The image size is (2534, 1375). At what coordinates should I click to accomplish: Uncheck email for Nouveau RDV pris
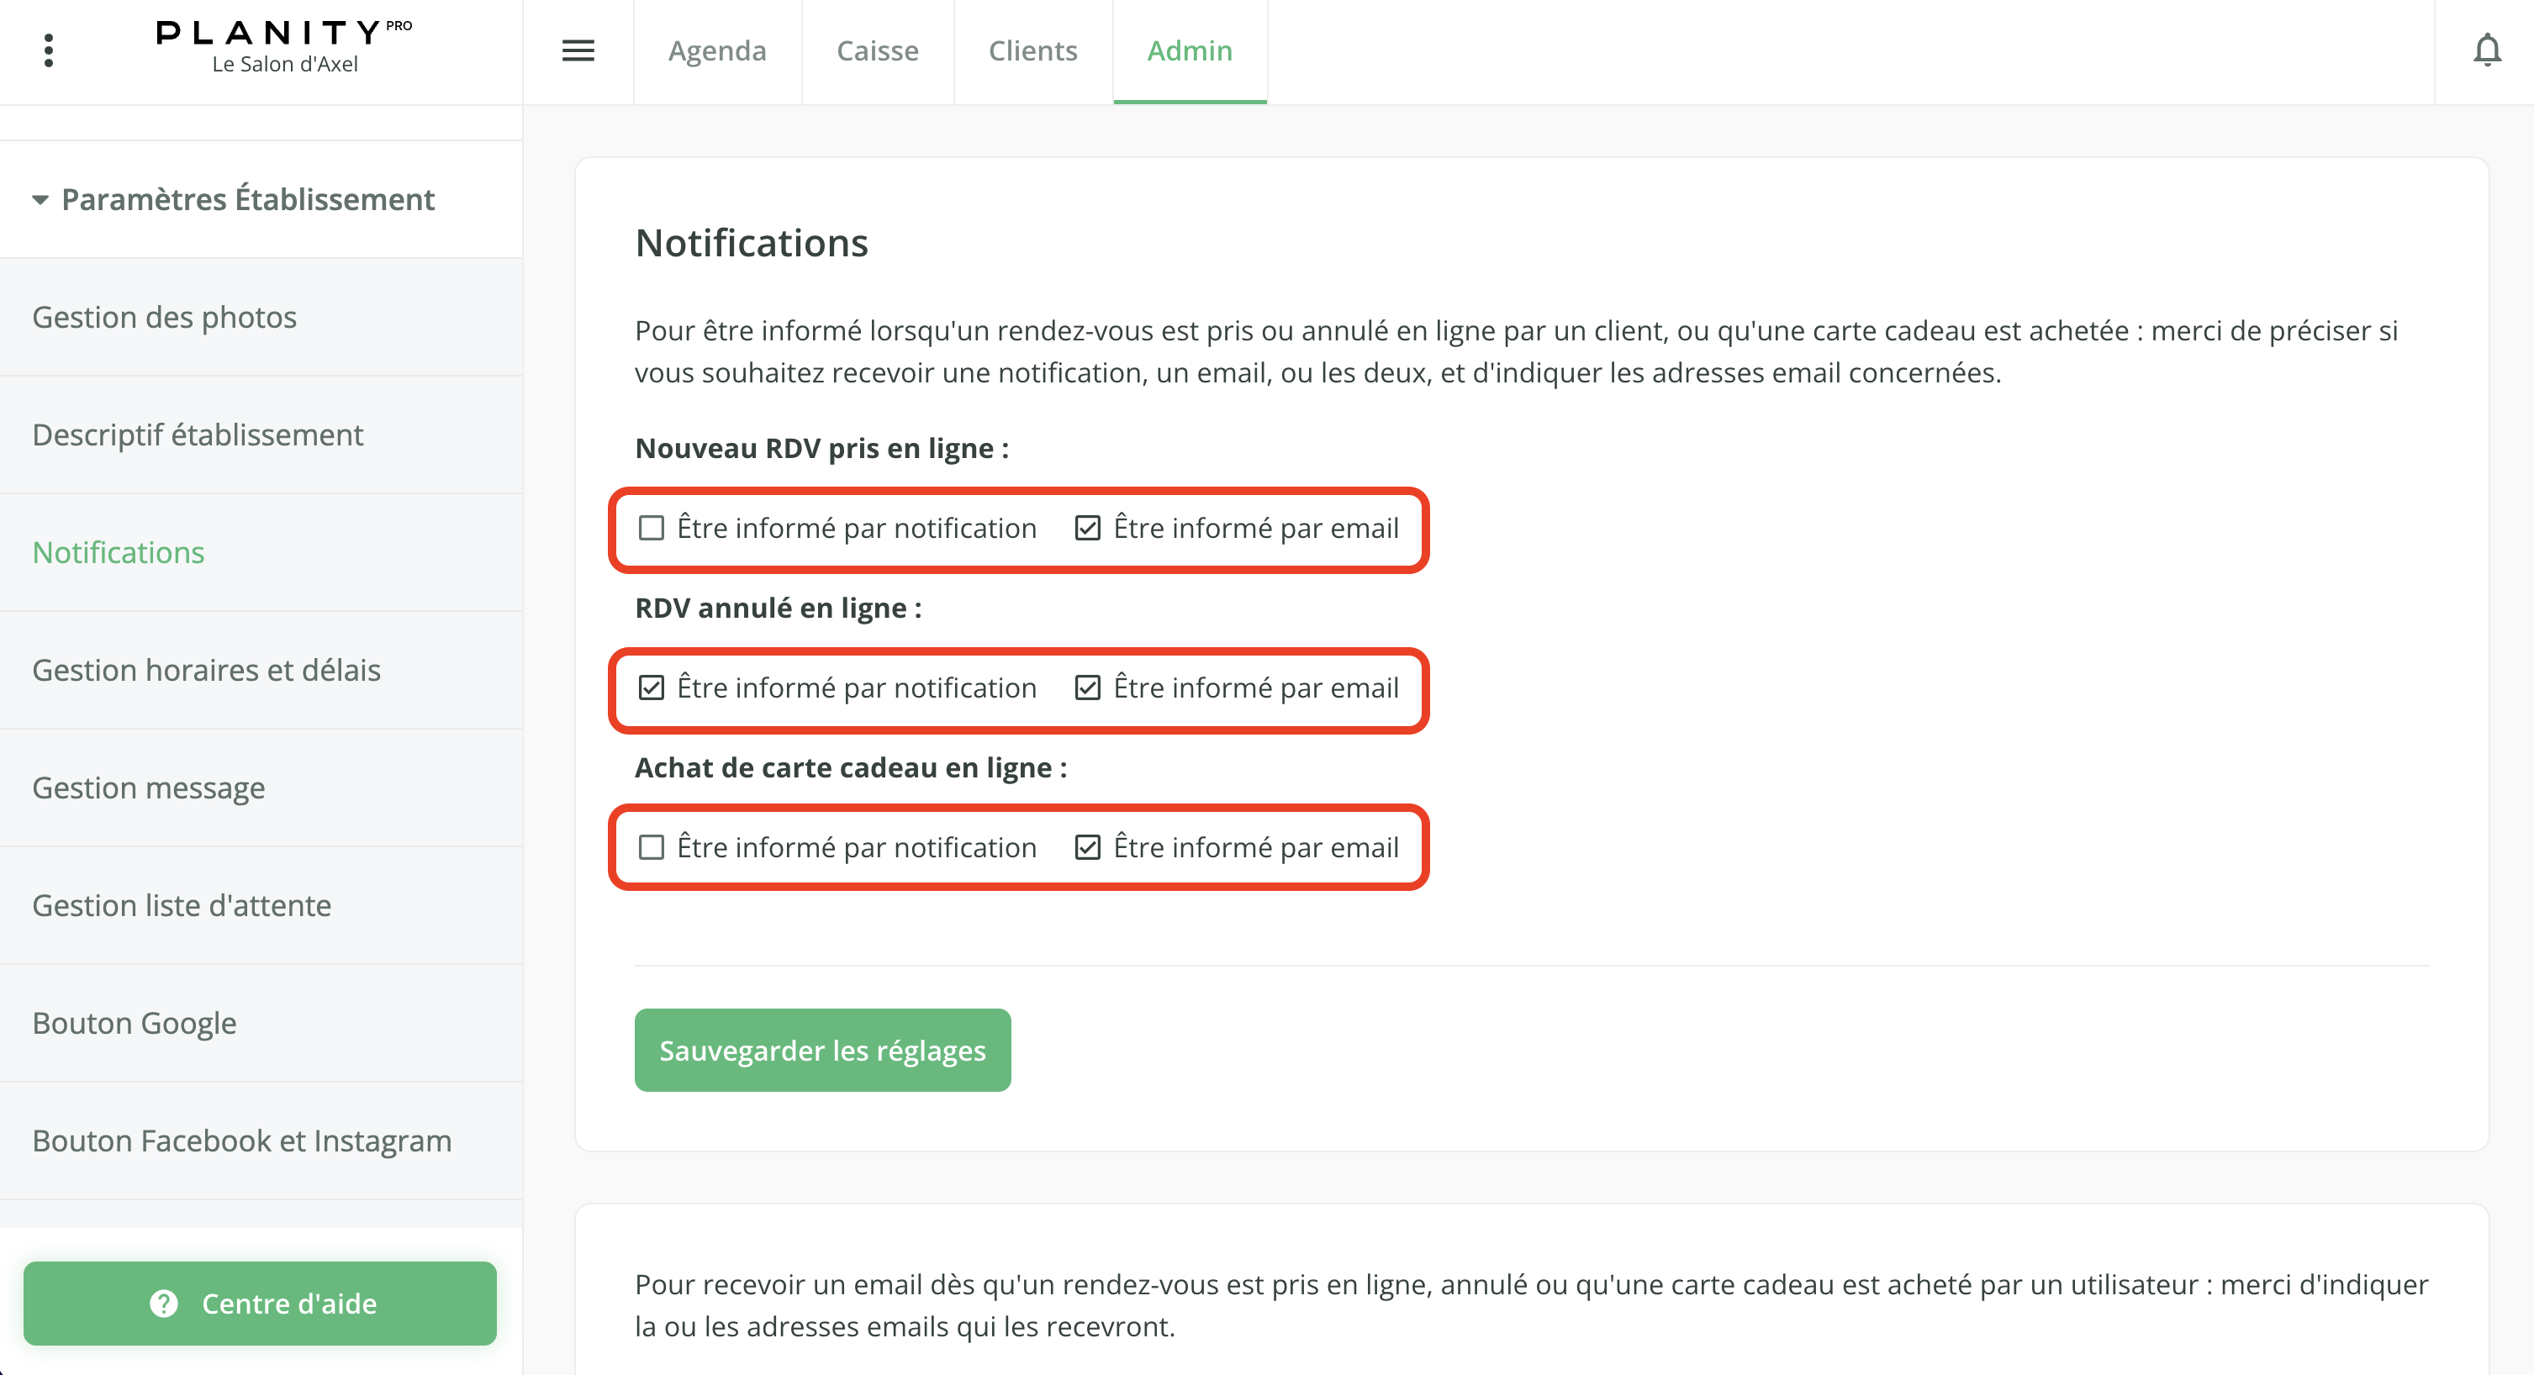(x=1087, y=528)
